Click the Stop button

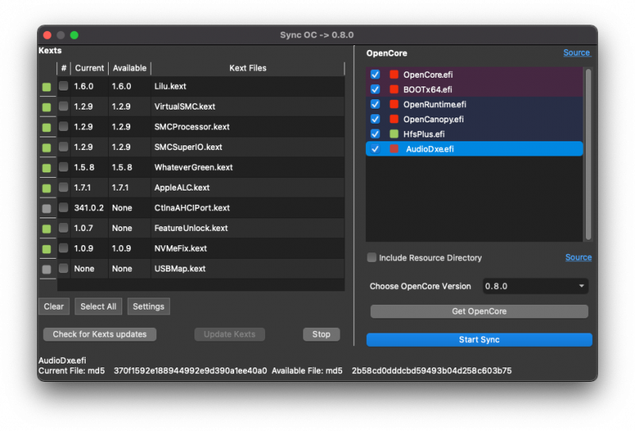pos(321,335)
